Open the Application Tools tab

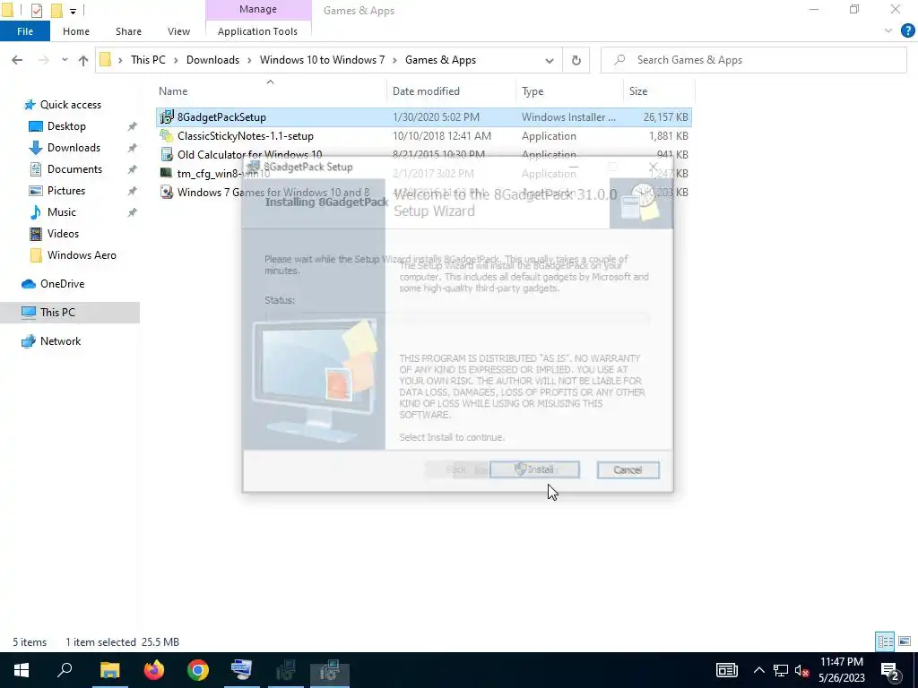(x=257, y=31)
